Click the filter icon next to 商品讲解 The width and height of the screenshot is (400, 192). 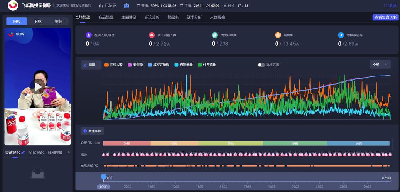(x=96, y=166)
